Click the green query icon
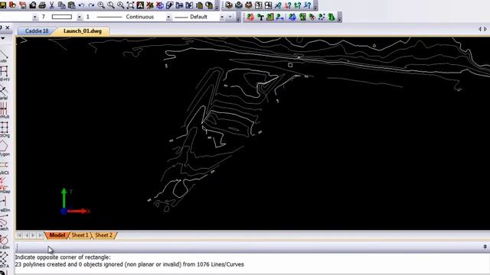This screenshot has height=275, width=490. pyautogui.click(x=298, y=5)
